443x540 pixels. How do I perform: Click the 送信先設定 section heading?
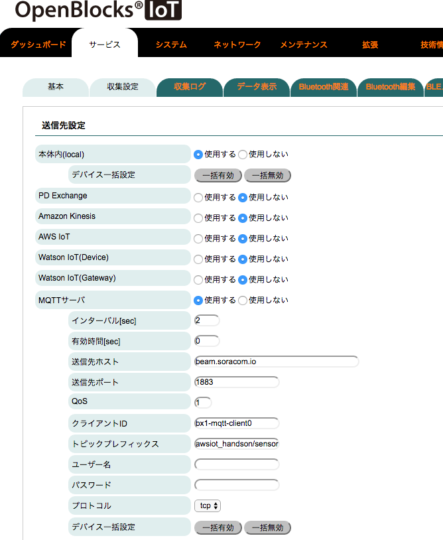click(64, 125)
